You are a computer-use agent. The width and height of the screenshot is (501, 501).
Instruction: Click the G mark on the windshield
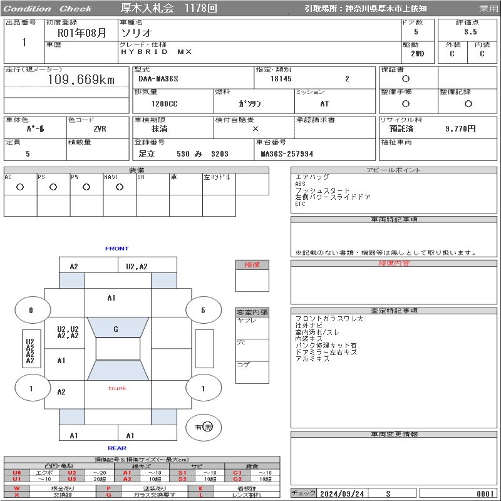(x=116, y=329)
